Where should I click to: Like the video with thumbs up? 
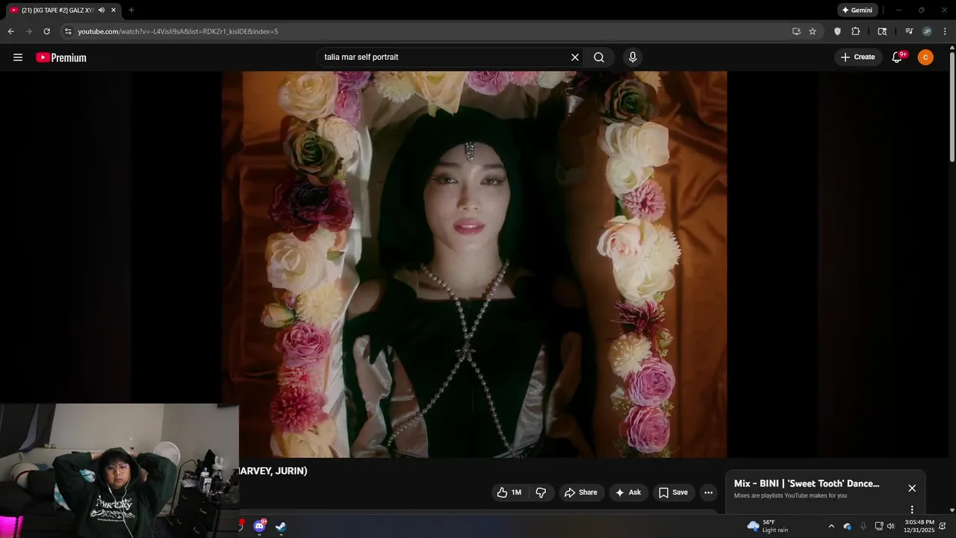tap(509, 492)
